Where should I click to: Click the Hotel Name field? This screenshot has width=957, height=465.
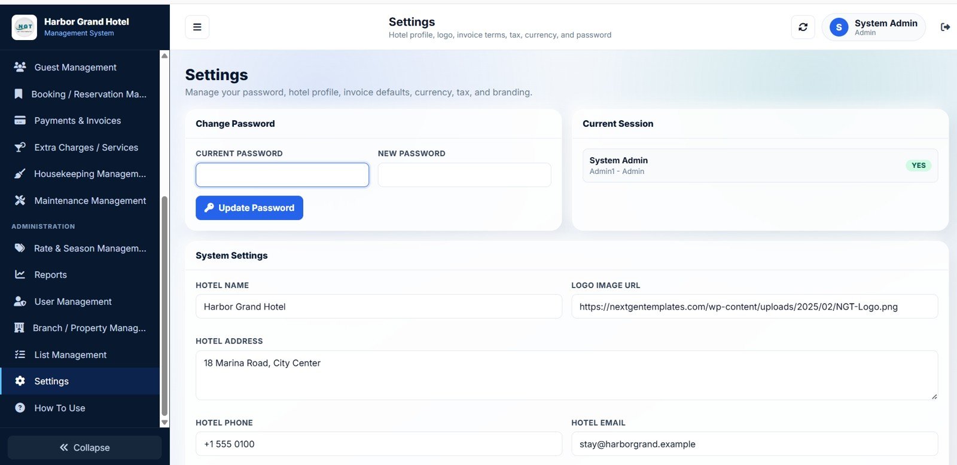(379, 306)
